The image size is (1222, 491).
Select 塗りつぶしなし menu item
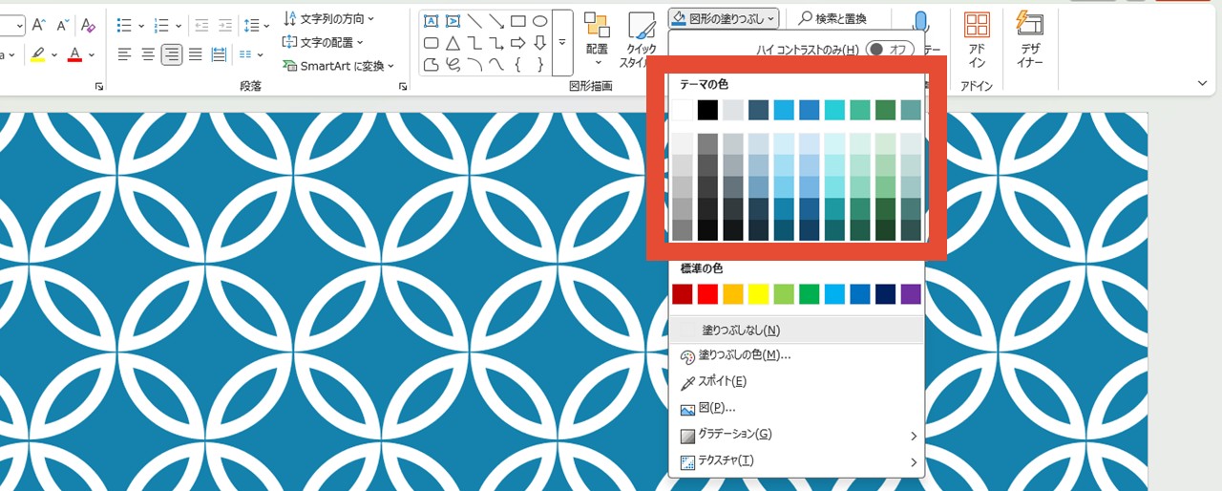pyautogui.click(x=741, y=331)
